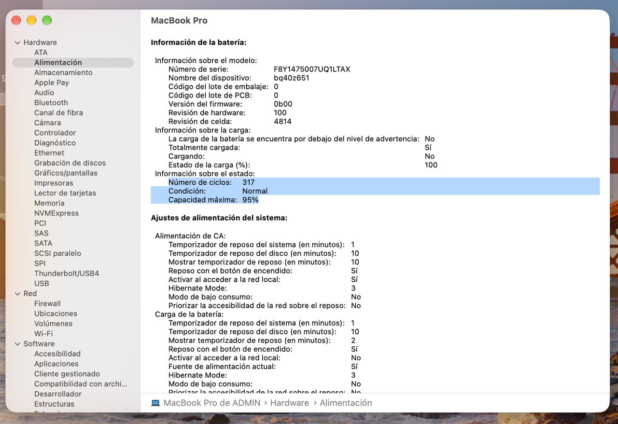Open Almacenamiento hardware section

click(63, 72)
